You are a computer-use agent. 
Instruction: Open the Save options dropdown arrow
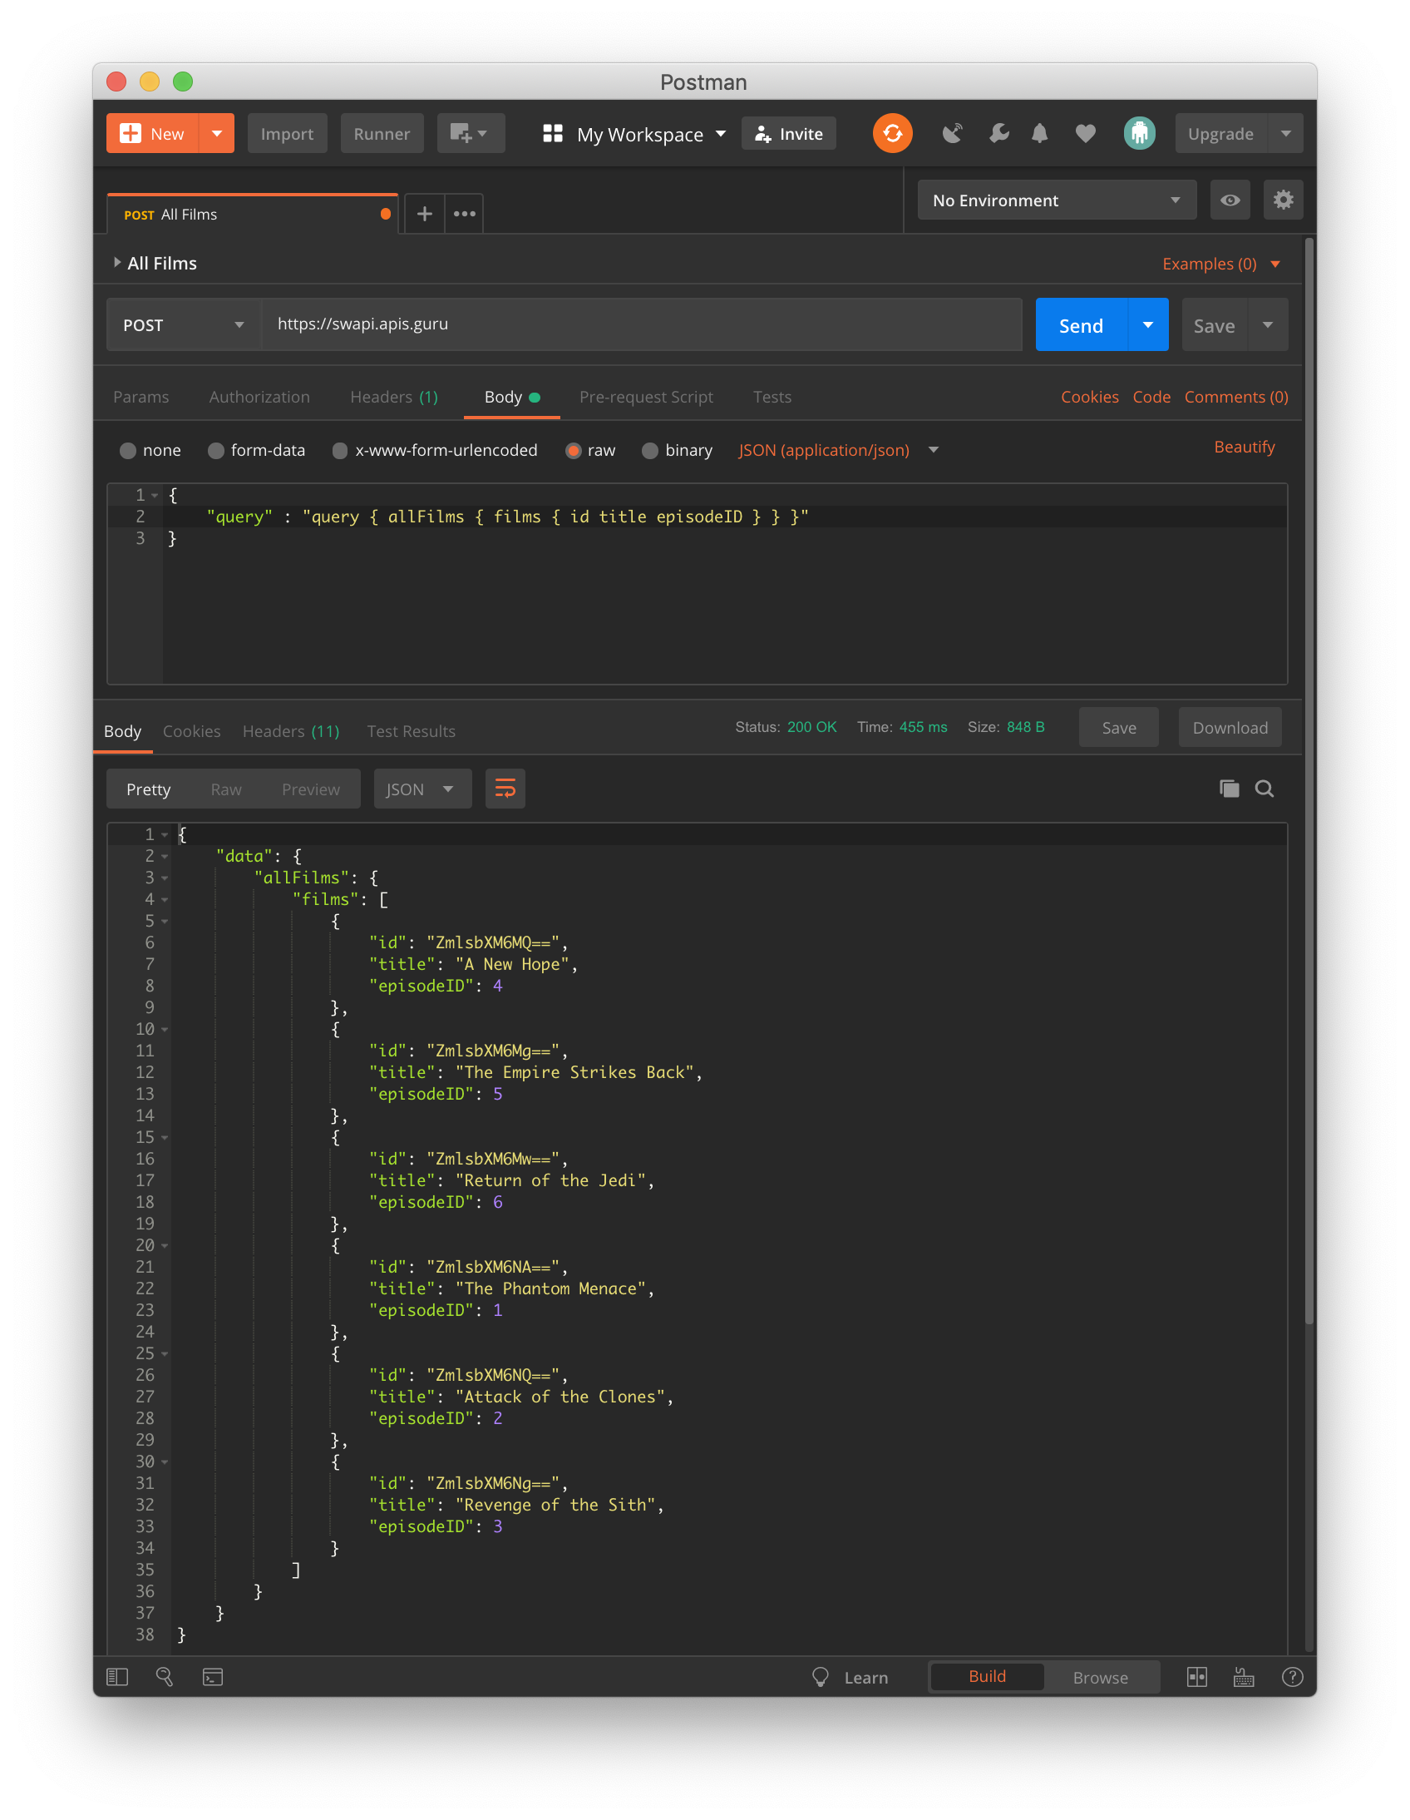coord(1268,325)
